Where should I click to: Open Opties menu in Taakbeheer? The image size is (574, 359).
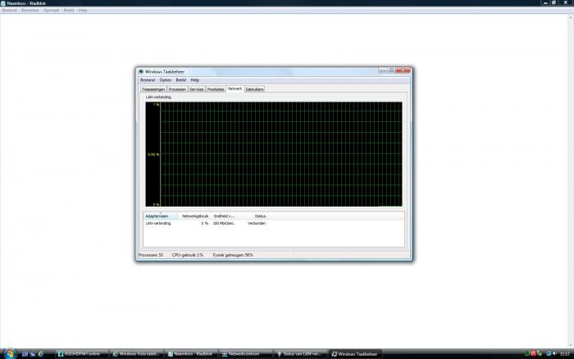click(x=165, y=80)
